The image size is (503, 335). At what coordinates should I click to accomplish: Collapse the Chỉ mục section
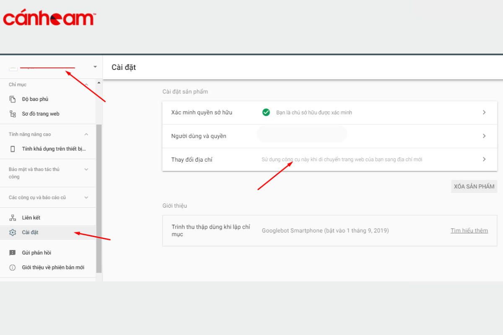[x=86, y=85]
